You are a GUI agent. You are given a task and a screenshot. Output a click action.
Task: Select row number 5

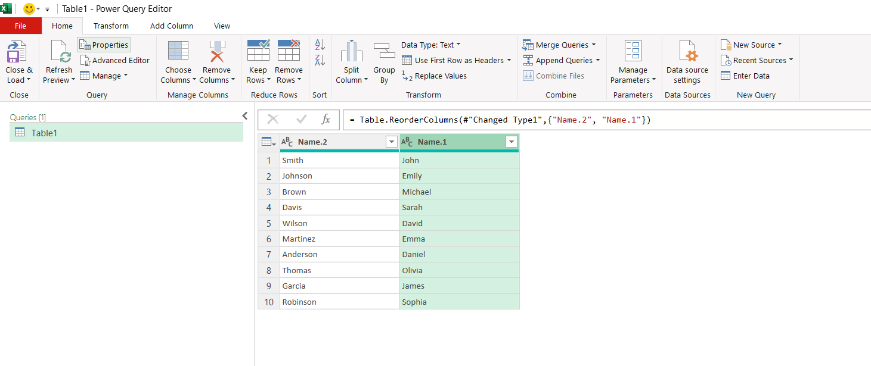(269, 223)
